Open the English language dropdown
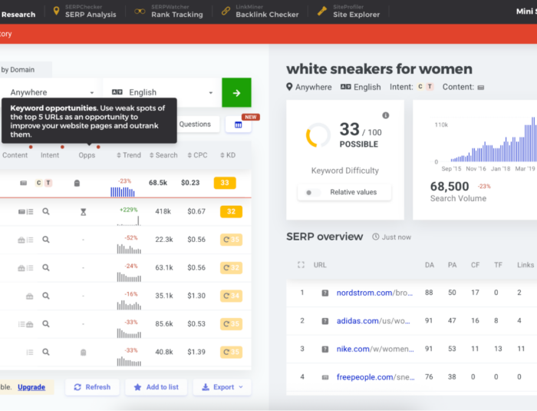Screen dimensions: 537x411 (x=161, y=93)
